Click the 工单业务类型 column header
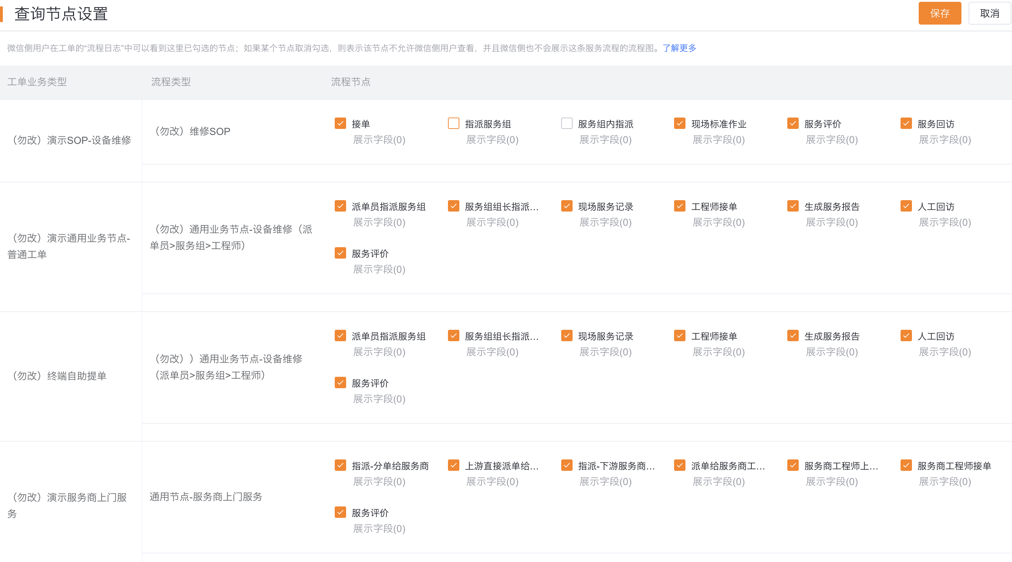 pyautogui.click(x=37, y=82)
